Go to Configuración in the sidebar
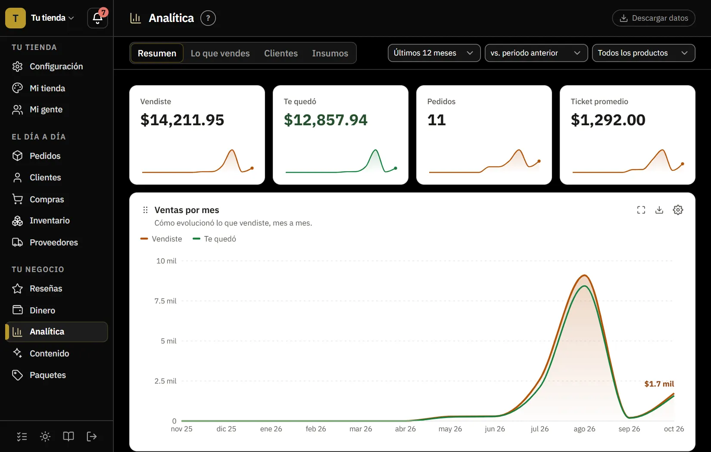 point(56,66)
